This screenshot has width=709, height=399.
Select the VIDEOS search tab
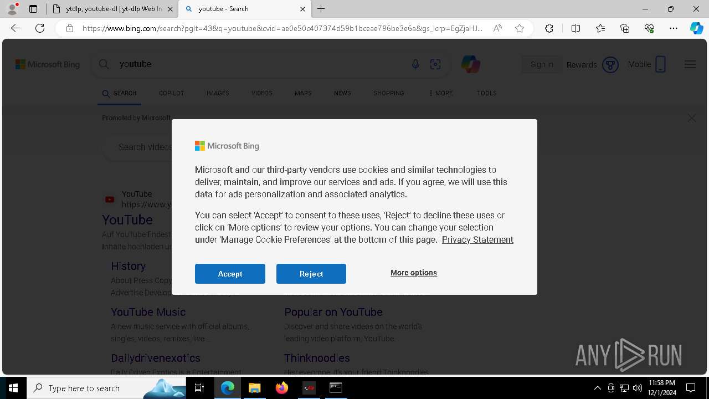pos(261,93)
